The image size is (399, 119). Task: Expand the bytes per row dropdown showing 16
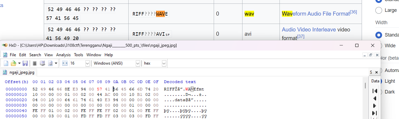click(87, 63)
